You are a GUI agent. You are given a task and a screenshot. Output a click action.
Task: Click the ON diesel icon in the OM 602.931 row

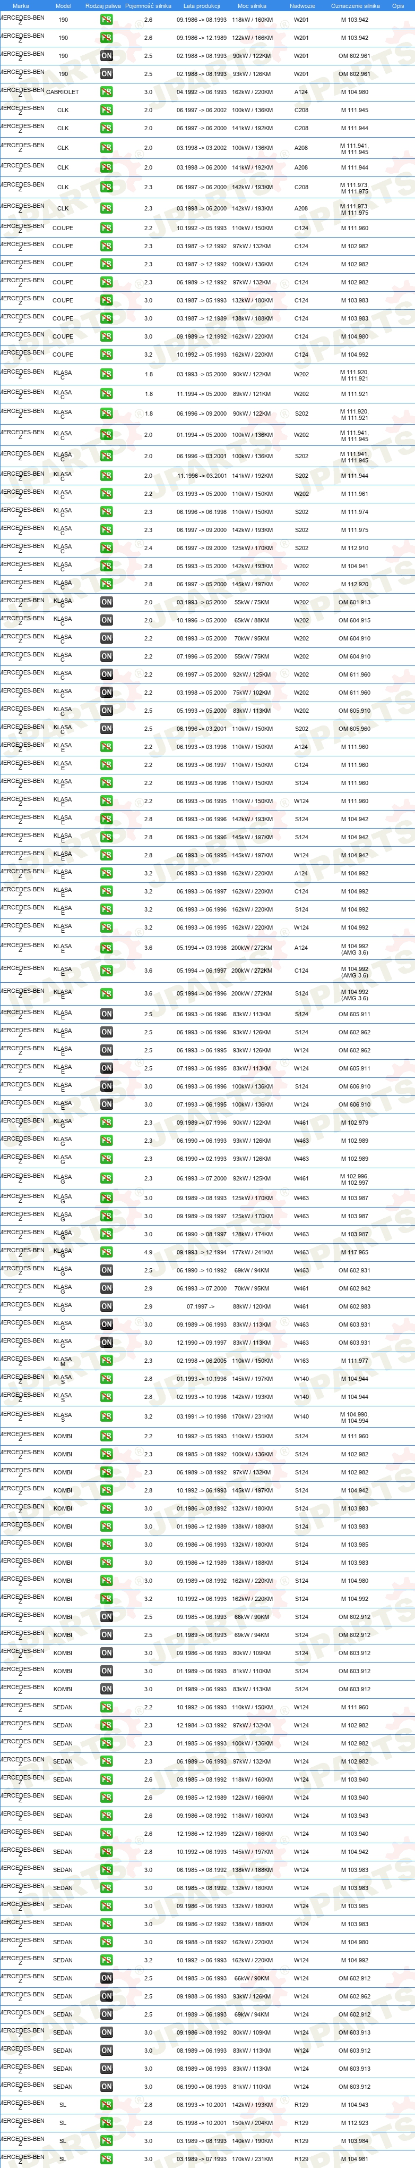pyautogui.click(x=107, y=1271)
